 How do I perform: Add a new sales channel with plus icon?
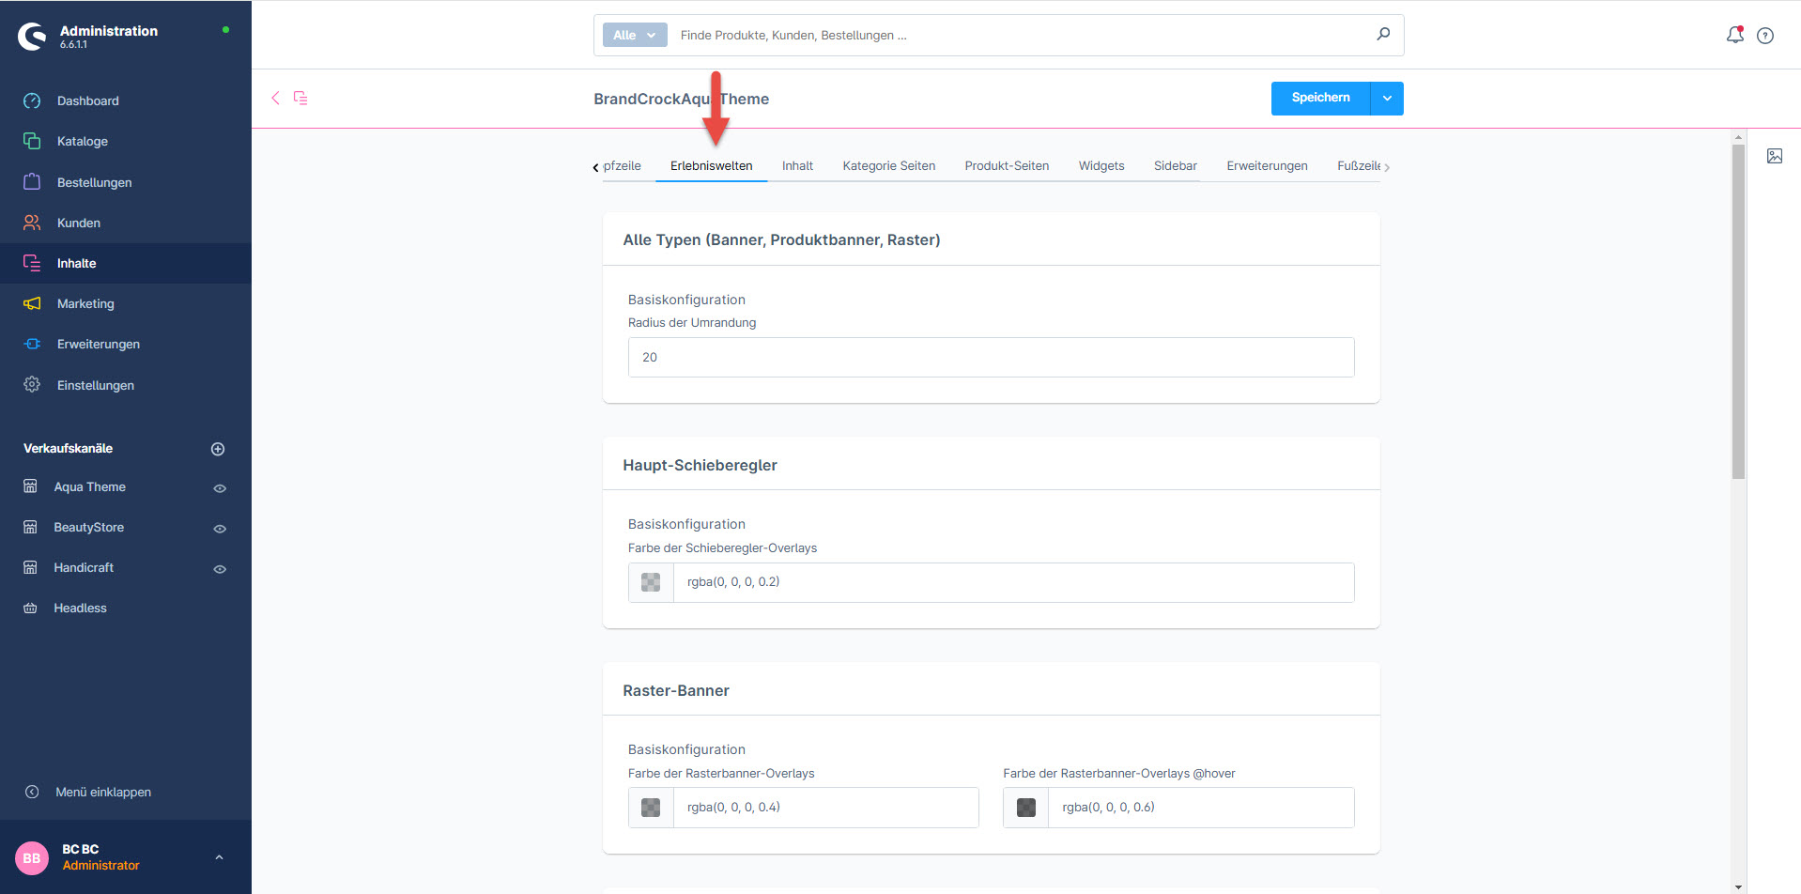point(218,449)
